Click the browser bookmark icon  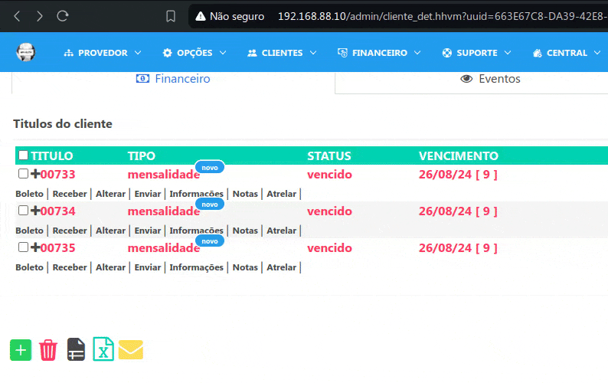tap(171, 16)
